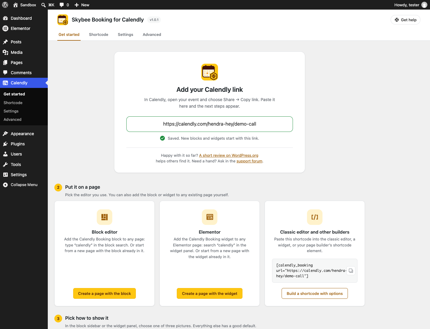
Task: Click Build a shortcode with options
Action: point(315,293)
